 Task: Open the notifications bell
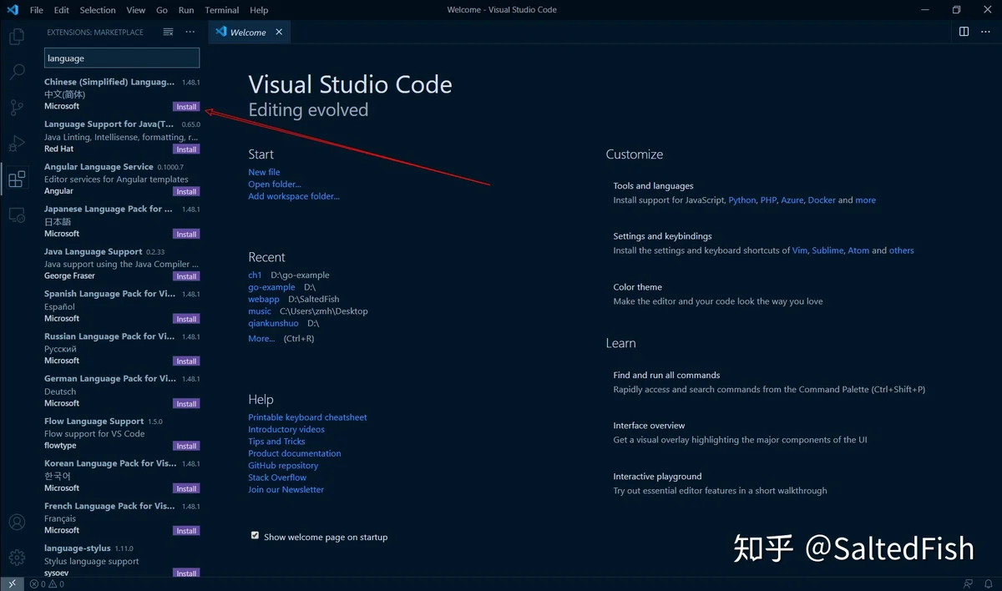click(989, 584)
